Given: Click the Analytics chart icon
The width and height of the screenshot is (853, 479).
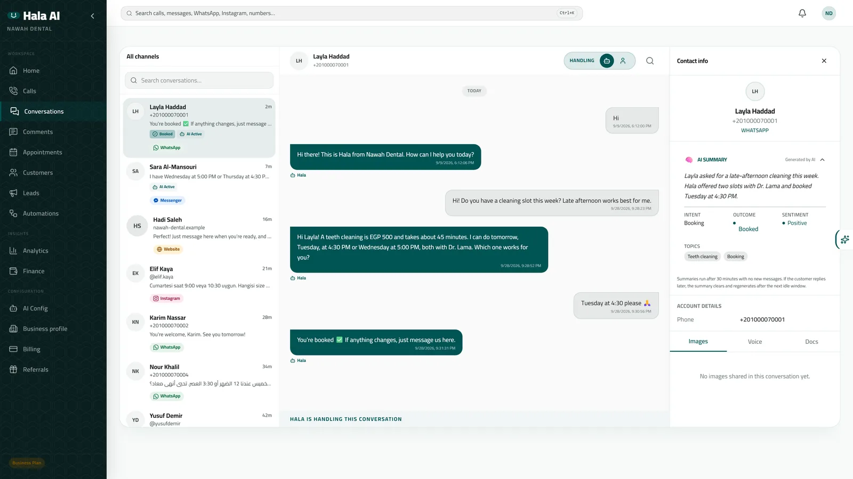Looking at the screenshot, I should pyautogui.click(x=13, y=251).
